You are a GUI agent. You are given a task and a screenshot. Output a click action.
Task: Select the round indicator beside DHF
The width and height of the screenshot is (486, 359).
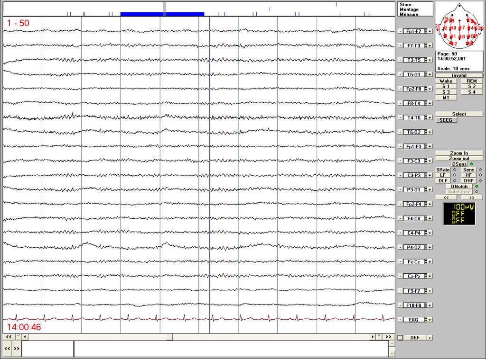click(480, 180)
